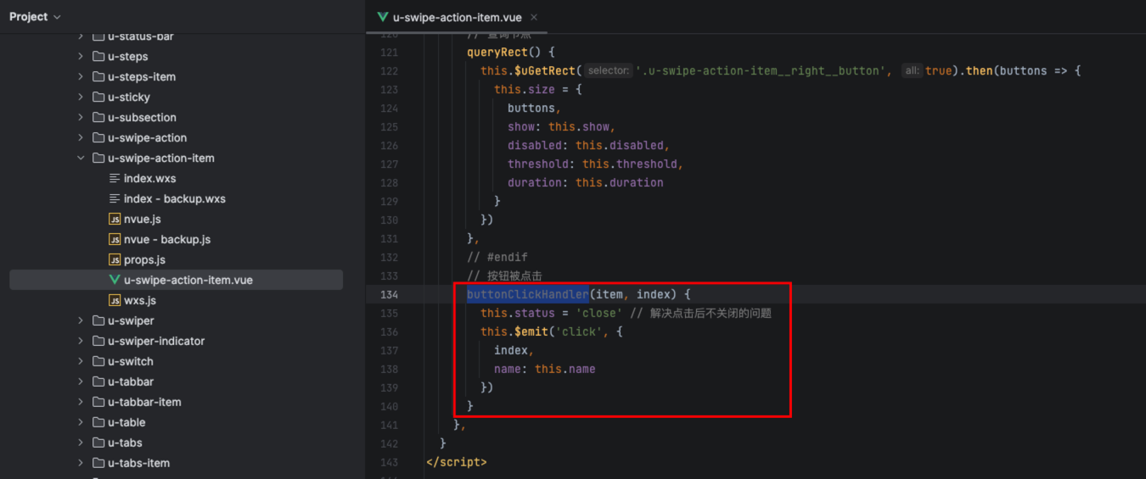Select the u-table folder

coord(126,422)
